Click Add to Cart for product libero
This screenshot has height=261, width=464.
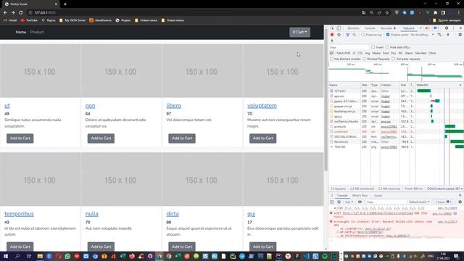coord(182,138)
